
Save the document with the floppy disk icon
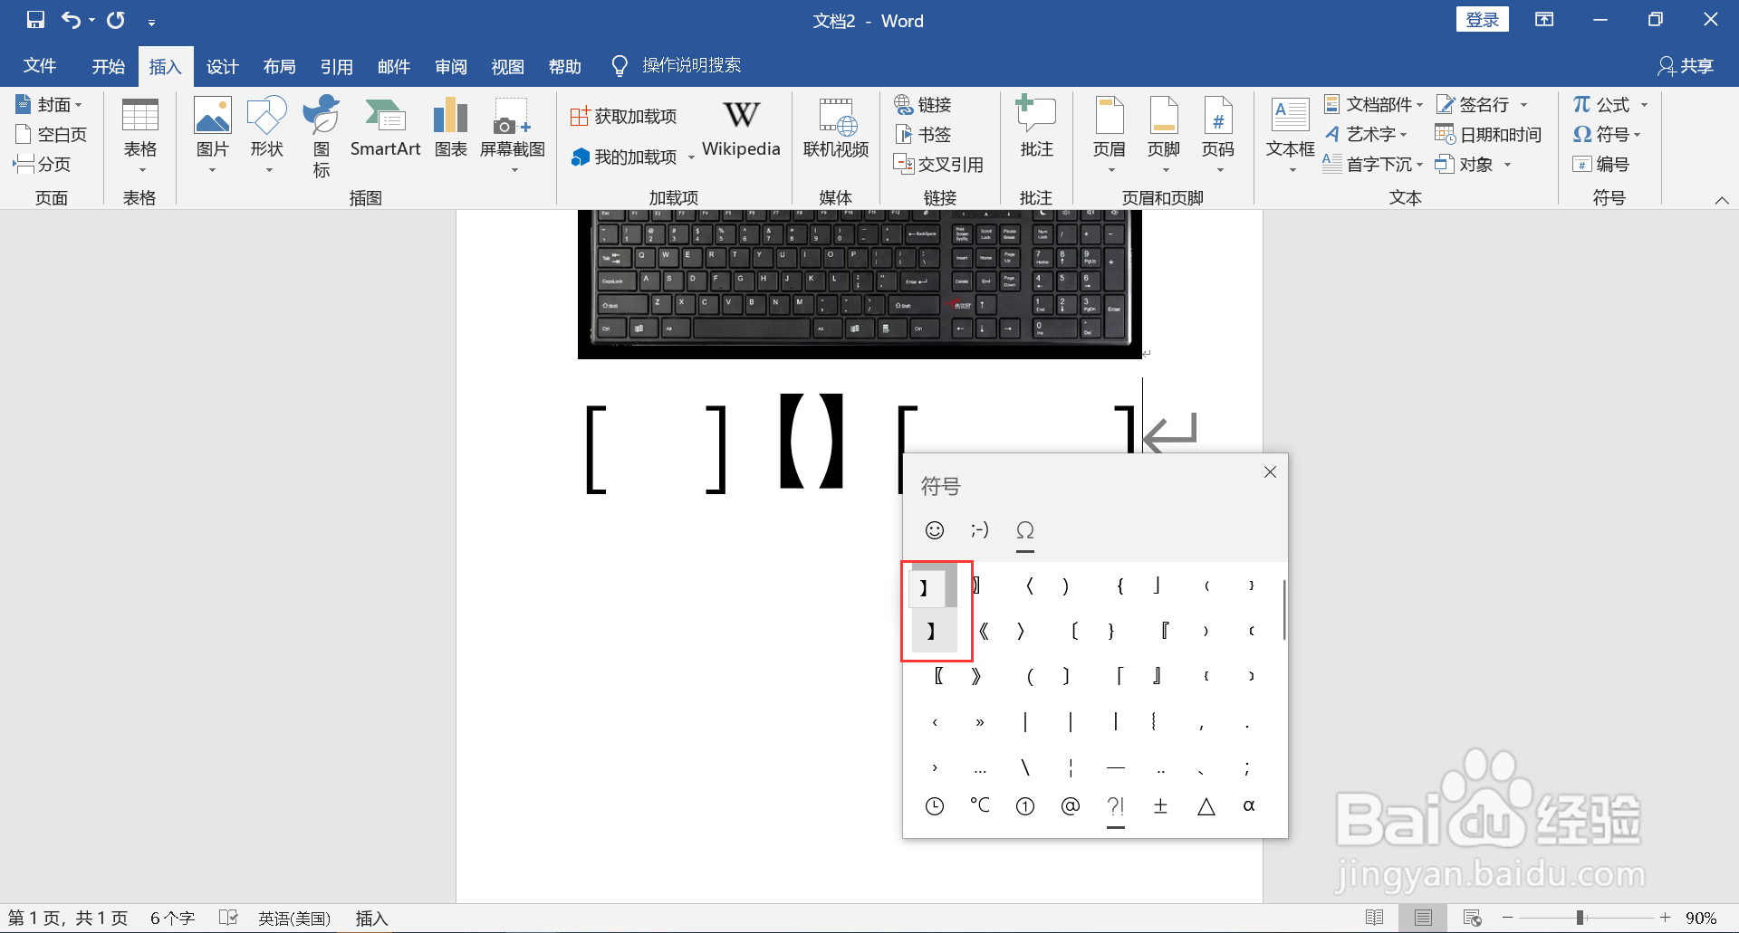click(x=35, y=20)
